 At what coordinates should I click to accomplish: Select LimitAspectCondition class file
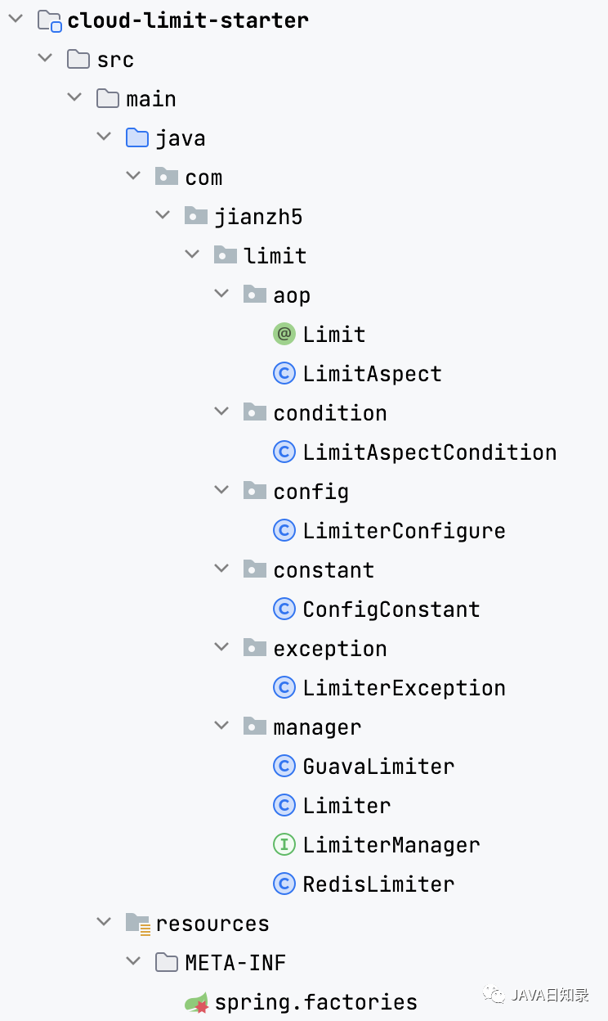pos(430,452)
